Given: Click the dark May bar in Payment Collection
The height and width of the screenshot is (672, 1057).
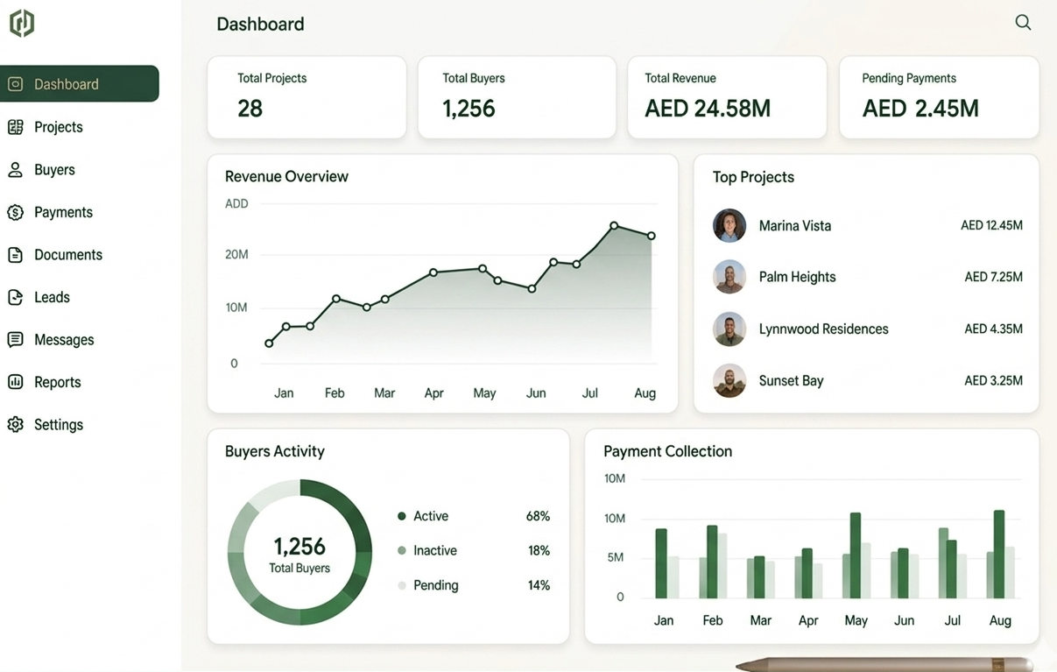Looking at the screenshot, I should pos(856,555).
